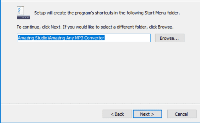The height and width of the screenshot is (124, 200).
Task: Click the word "Browse" in the instruction sentence
Action: (x=165, y=27)
